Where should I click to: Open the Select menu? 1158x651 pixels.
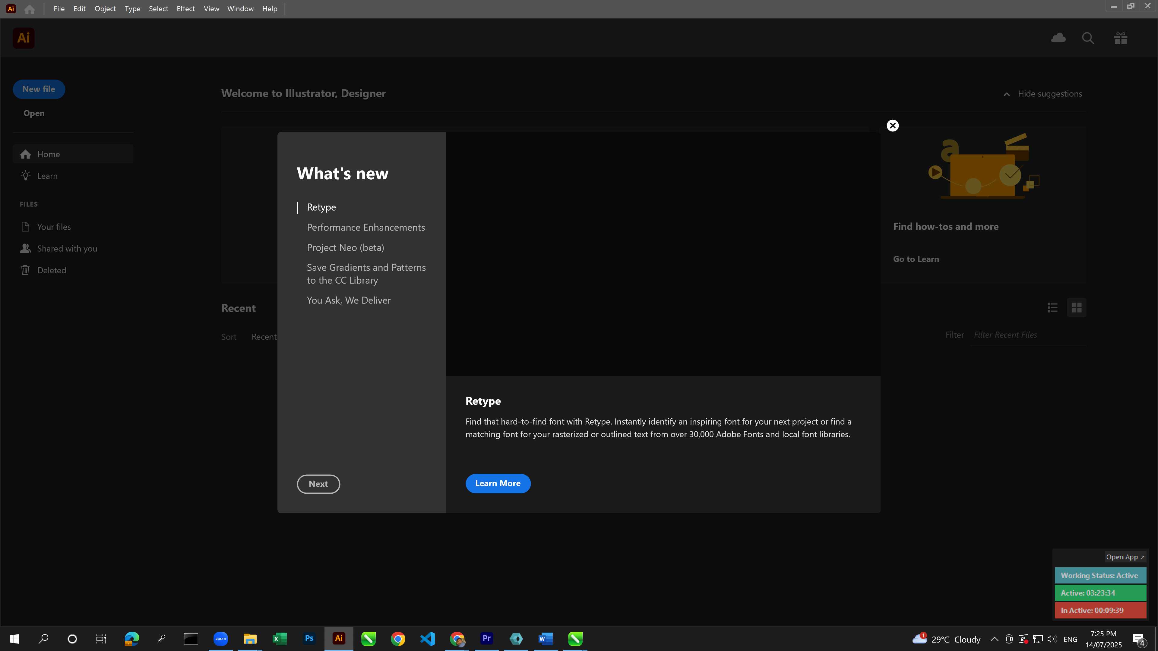(159, 9)
